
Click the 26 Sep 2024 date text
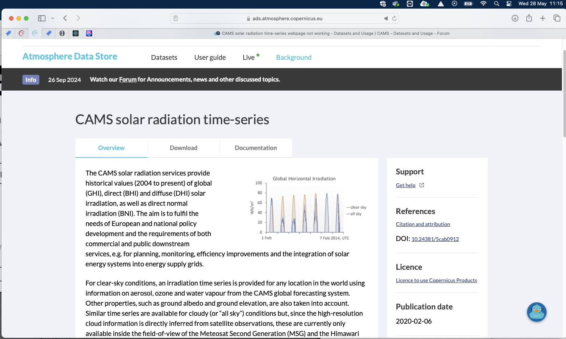[64, 80]
